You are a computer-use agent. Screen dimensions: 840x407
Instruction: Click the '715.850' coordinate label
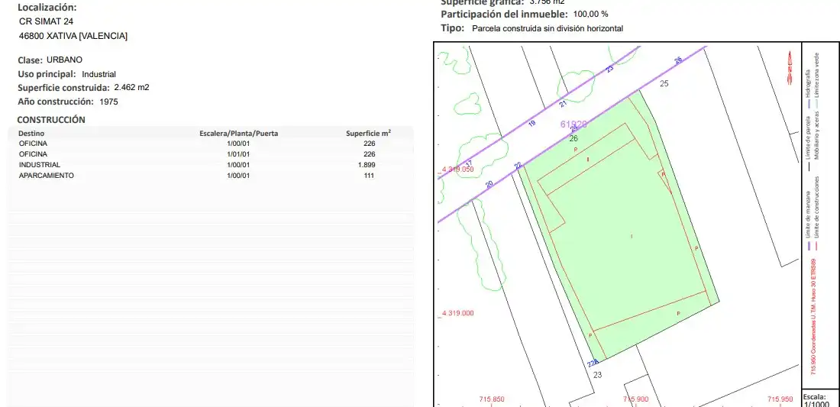[491, 399]
